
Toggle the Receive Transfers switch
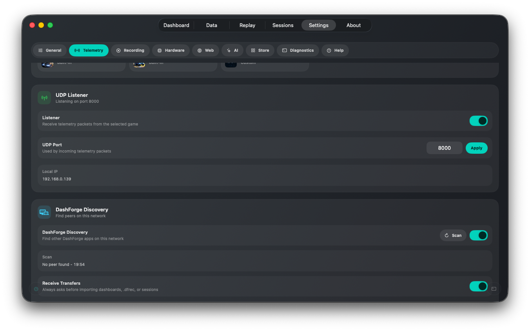click(479, 286)
